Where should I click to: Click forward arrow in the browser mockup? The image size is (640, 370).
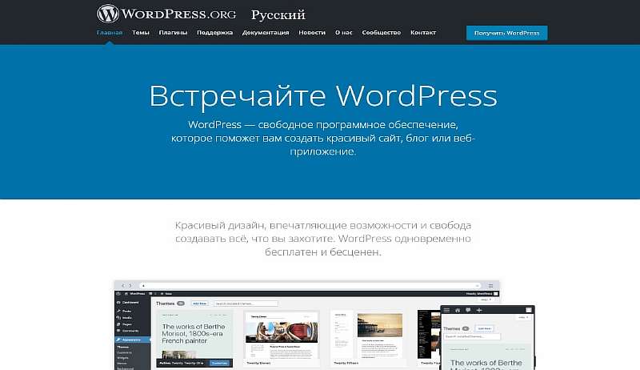tap(130, 285)
